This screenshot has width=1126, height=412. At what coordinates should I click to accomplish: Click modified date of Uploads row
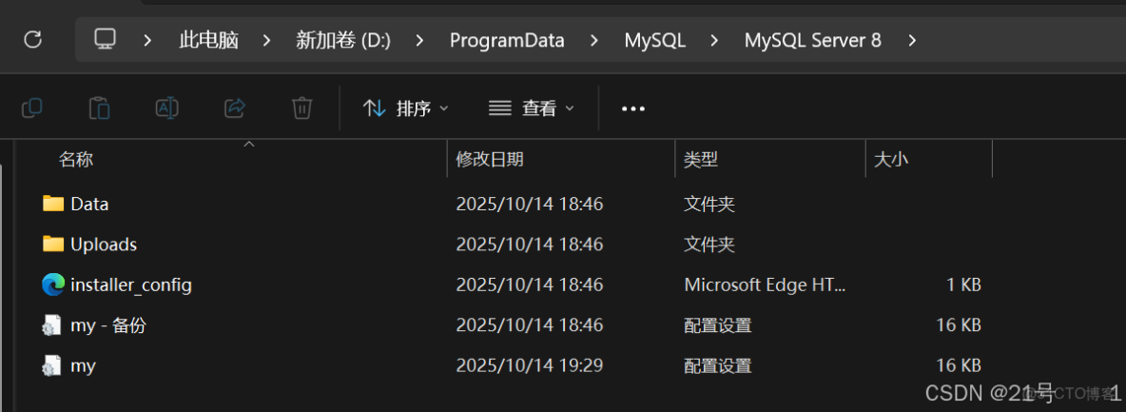point(530,245)
